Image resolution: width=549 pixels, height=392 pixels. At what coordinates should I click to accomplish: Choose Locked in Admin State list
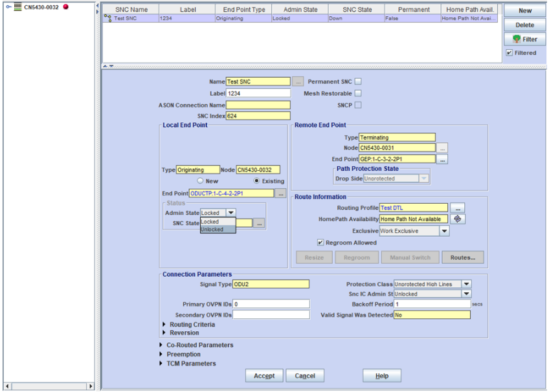pos(218,222)
